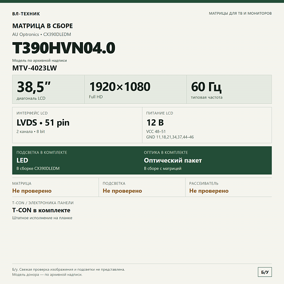The image size is (284, 284).
Task: Click the ПИТАНИЕ LCD label
Action: click(160, 113)
